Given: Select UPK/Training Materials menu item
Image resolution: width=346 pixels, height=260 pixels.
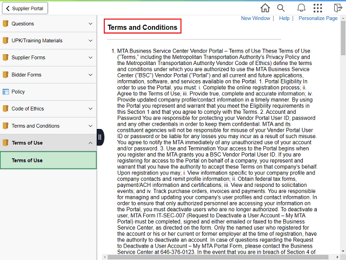Looking at the screenshot, I should point(48,41).
